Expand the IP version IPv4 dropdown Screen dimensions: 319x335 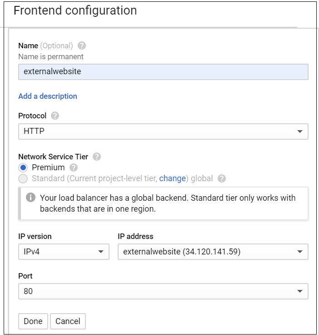64,252
